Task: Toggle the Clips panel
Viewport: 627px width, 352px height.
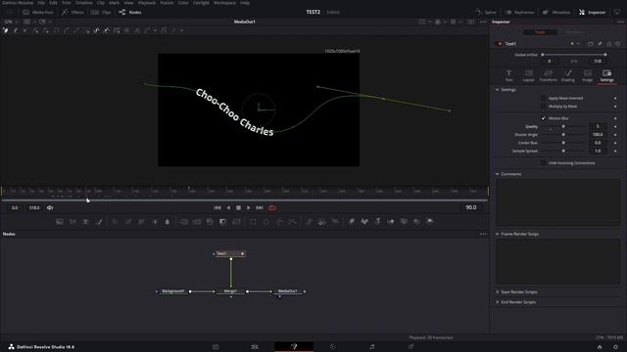Action: point(101,13)
